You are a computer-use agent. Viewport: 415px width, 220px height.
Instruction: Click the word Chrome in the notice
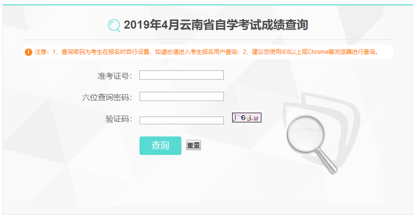pyautogui.click(x=318, y=52)
